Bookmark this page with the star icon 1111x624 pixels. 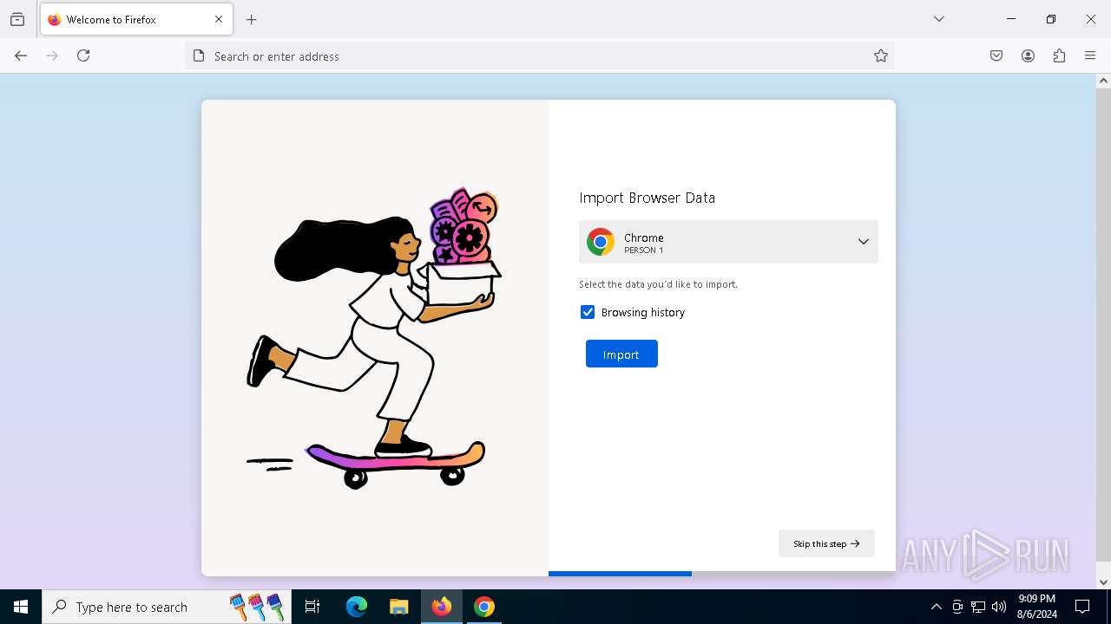(881, 55)
